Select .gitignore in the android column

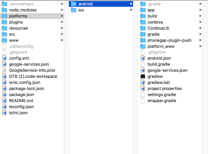click(x=157, y=52)
